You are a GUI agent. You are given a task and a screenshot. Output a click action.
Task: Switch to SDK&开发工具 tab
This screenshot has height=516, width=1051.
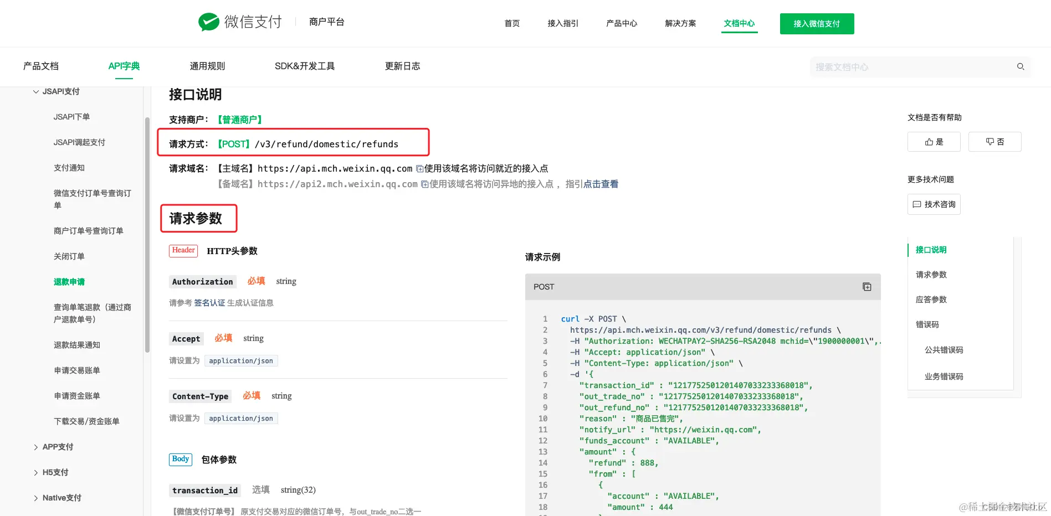point(305,66)
